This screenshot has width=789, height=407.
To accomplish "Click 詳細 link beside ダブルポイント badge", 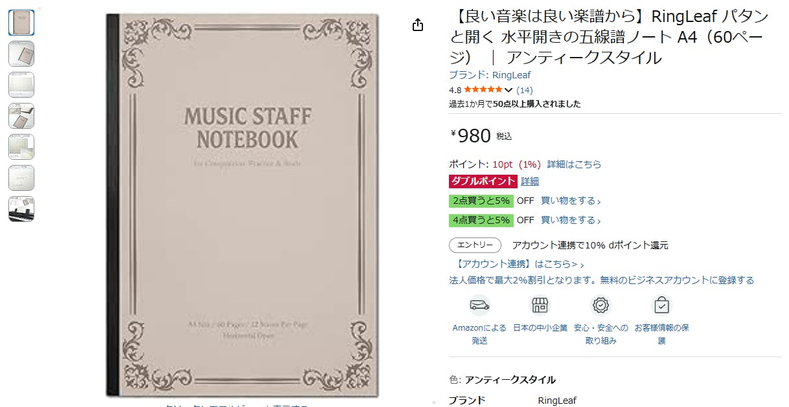I will coord(530,181).
